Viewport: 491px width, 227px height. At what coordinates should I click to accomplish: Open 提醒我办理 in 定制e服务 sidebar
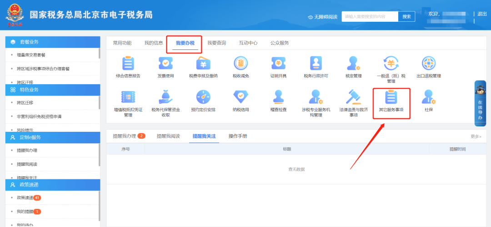[x=27, y=150]
